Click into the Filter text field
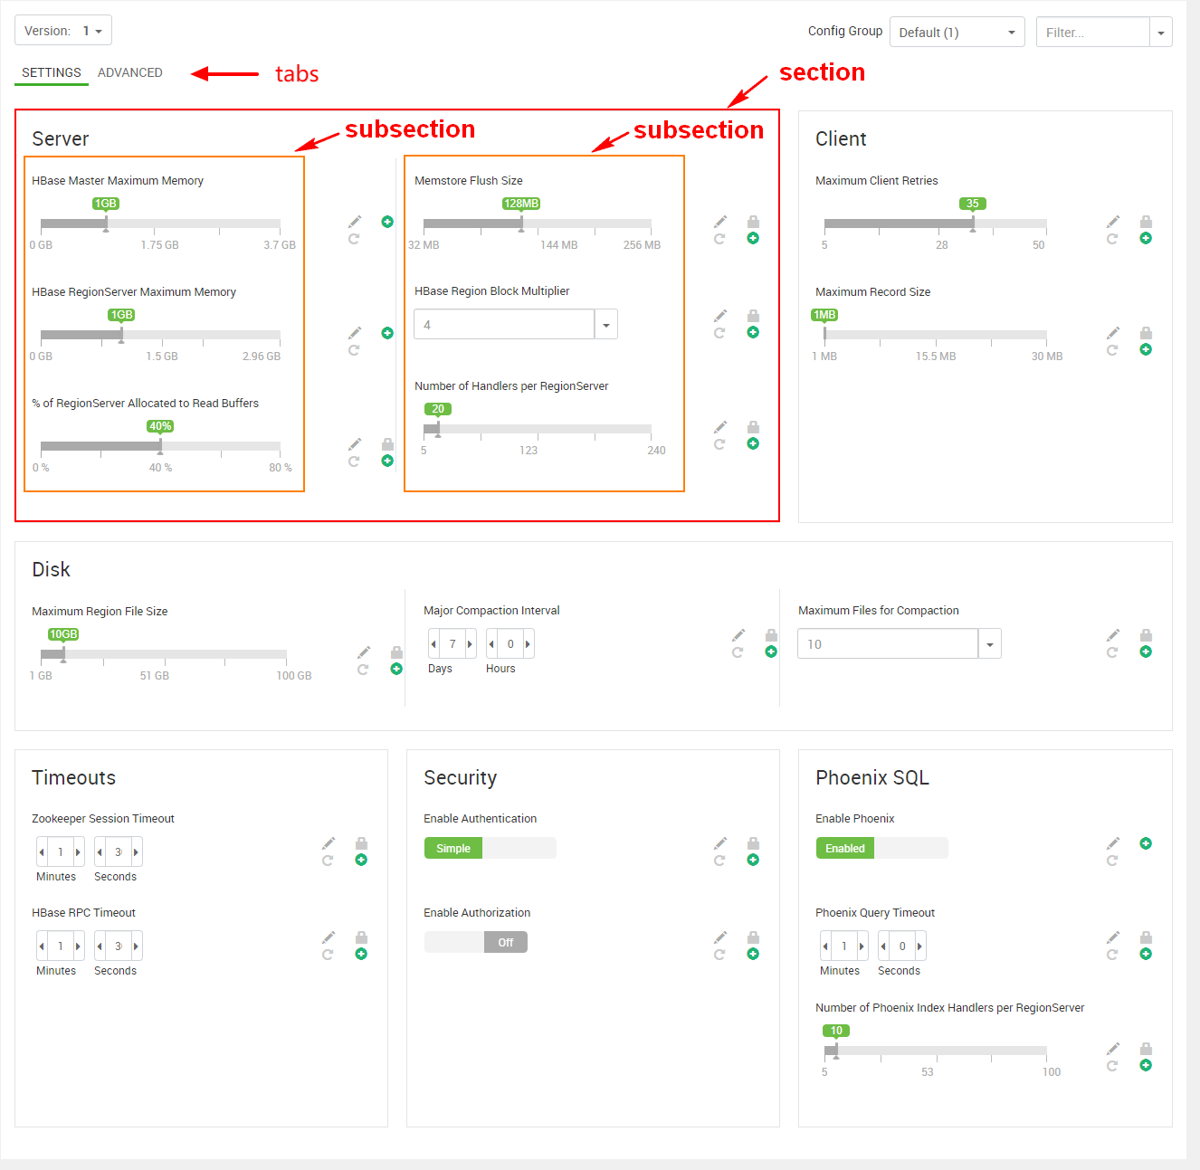This screenshot has width=1200, height=1170. (1092, 33)
